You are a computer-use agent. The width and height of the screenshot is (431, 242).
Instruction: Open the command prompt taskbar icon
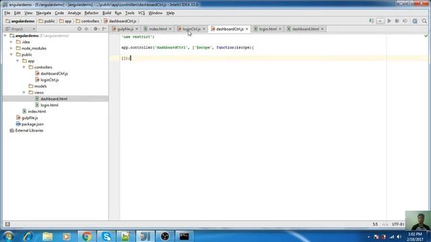click(184, 236)
